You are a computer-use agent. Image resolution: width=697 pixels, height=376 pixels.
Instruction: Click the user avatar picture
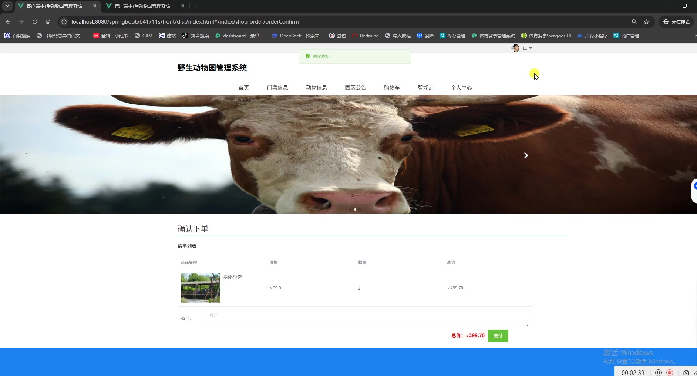click(515, 48)
